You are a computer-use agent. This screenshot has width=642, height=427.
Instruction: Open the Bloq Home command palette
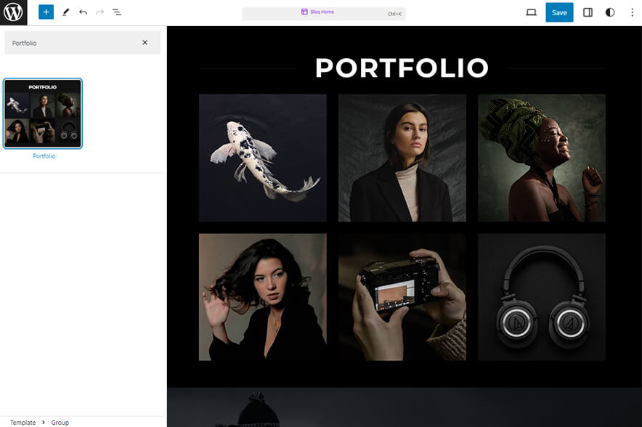tap(324, 12)
